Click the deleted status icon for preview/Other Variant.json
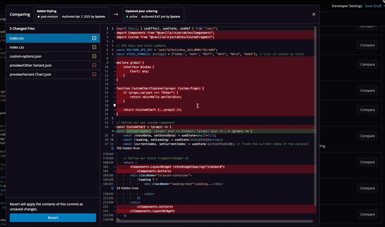The image size is (385, 227). point(94,65)
